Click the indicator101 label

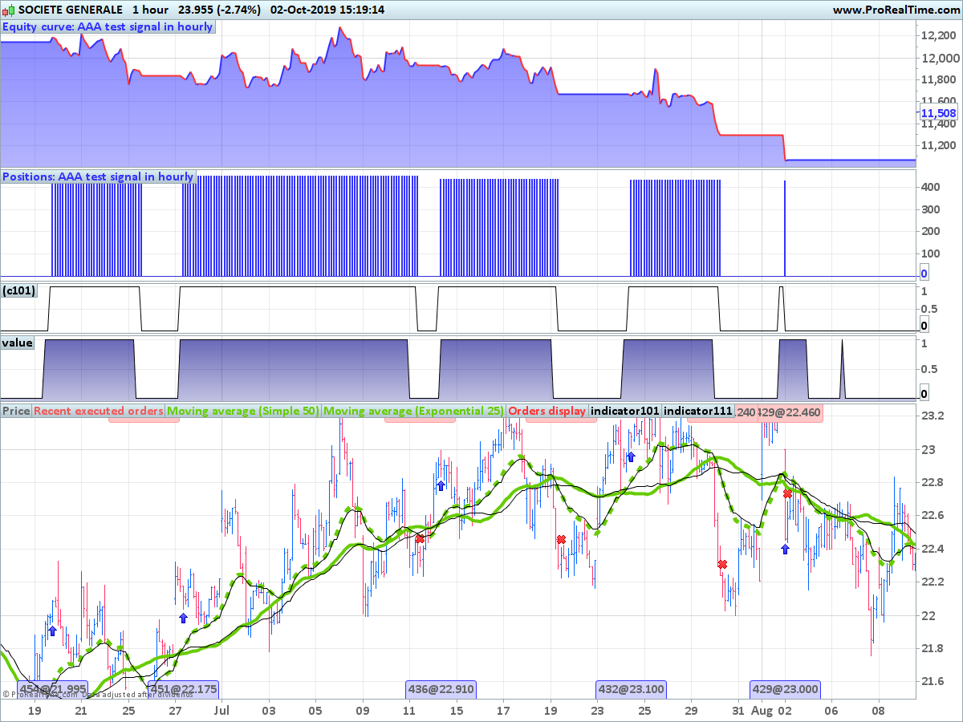click(625, 411)
